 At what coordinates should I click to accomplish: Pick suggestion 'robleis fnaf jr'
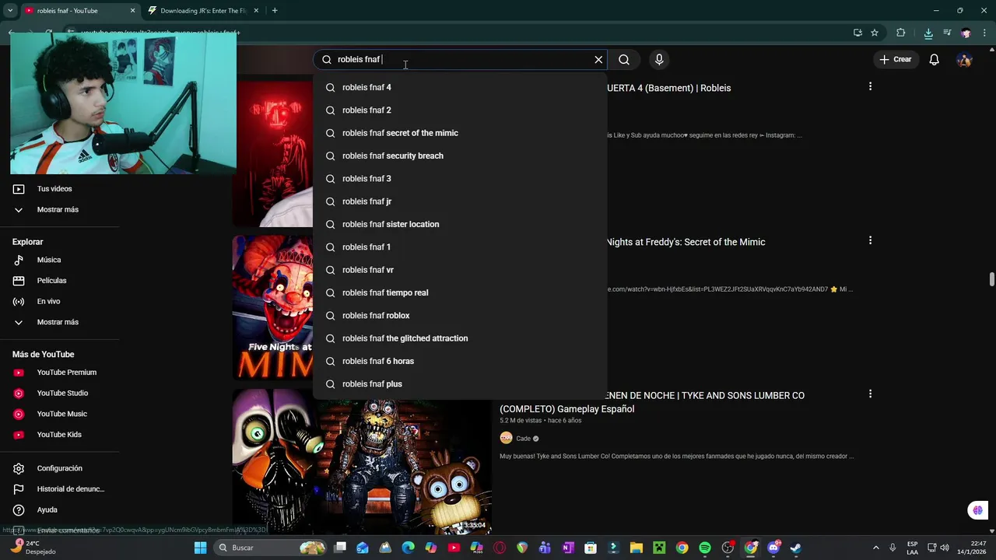[x=460, y=201]
